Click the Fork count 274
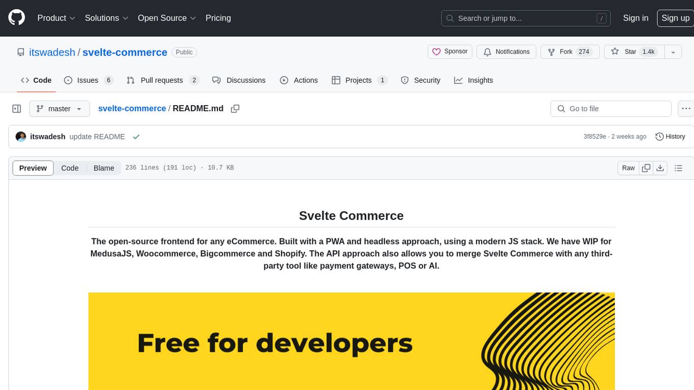The height and width of the screenshot is (390, 694). [x=584, y=52]
